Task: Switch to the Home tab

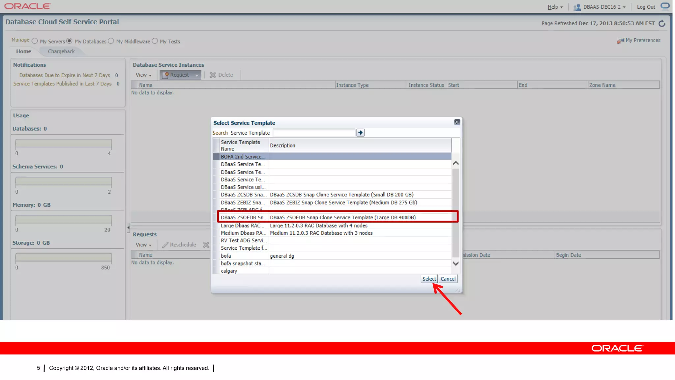Action: tap(24, 51)
